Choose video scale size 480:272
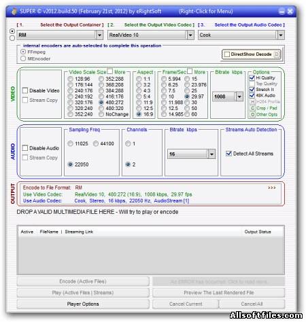Screen dimensions: 306x322 pos(101,103)
